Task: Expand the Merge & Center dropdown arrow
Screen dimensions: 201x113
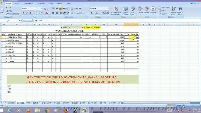Action: (87, 13)
